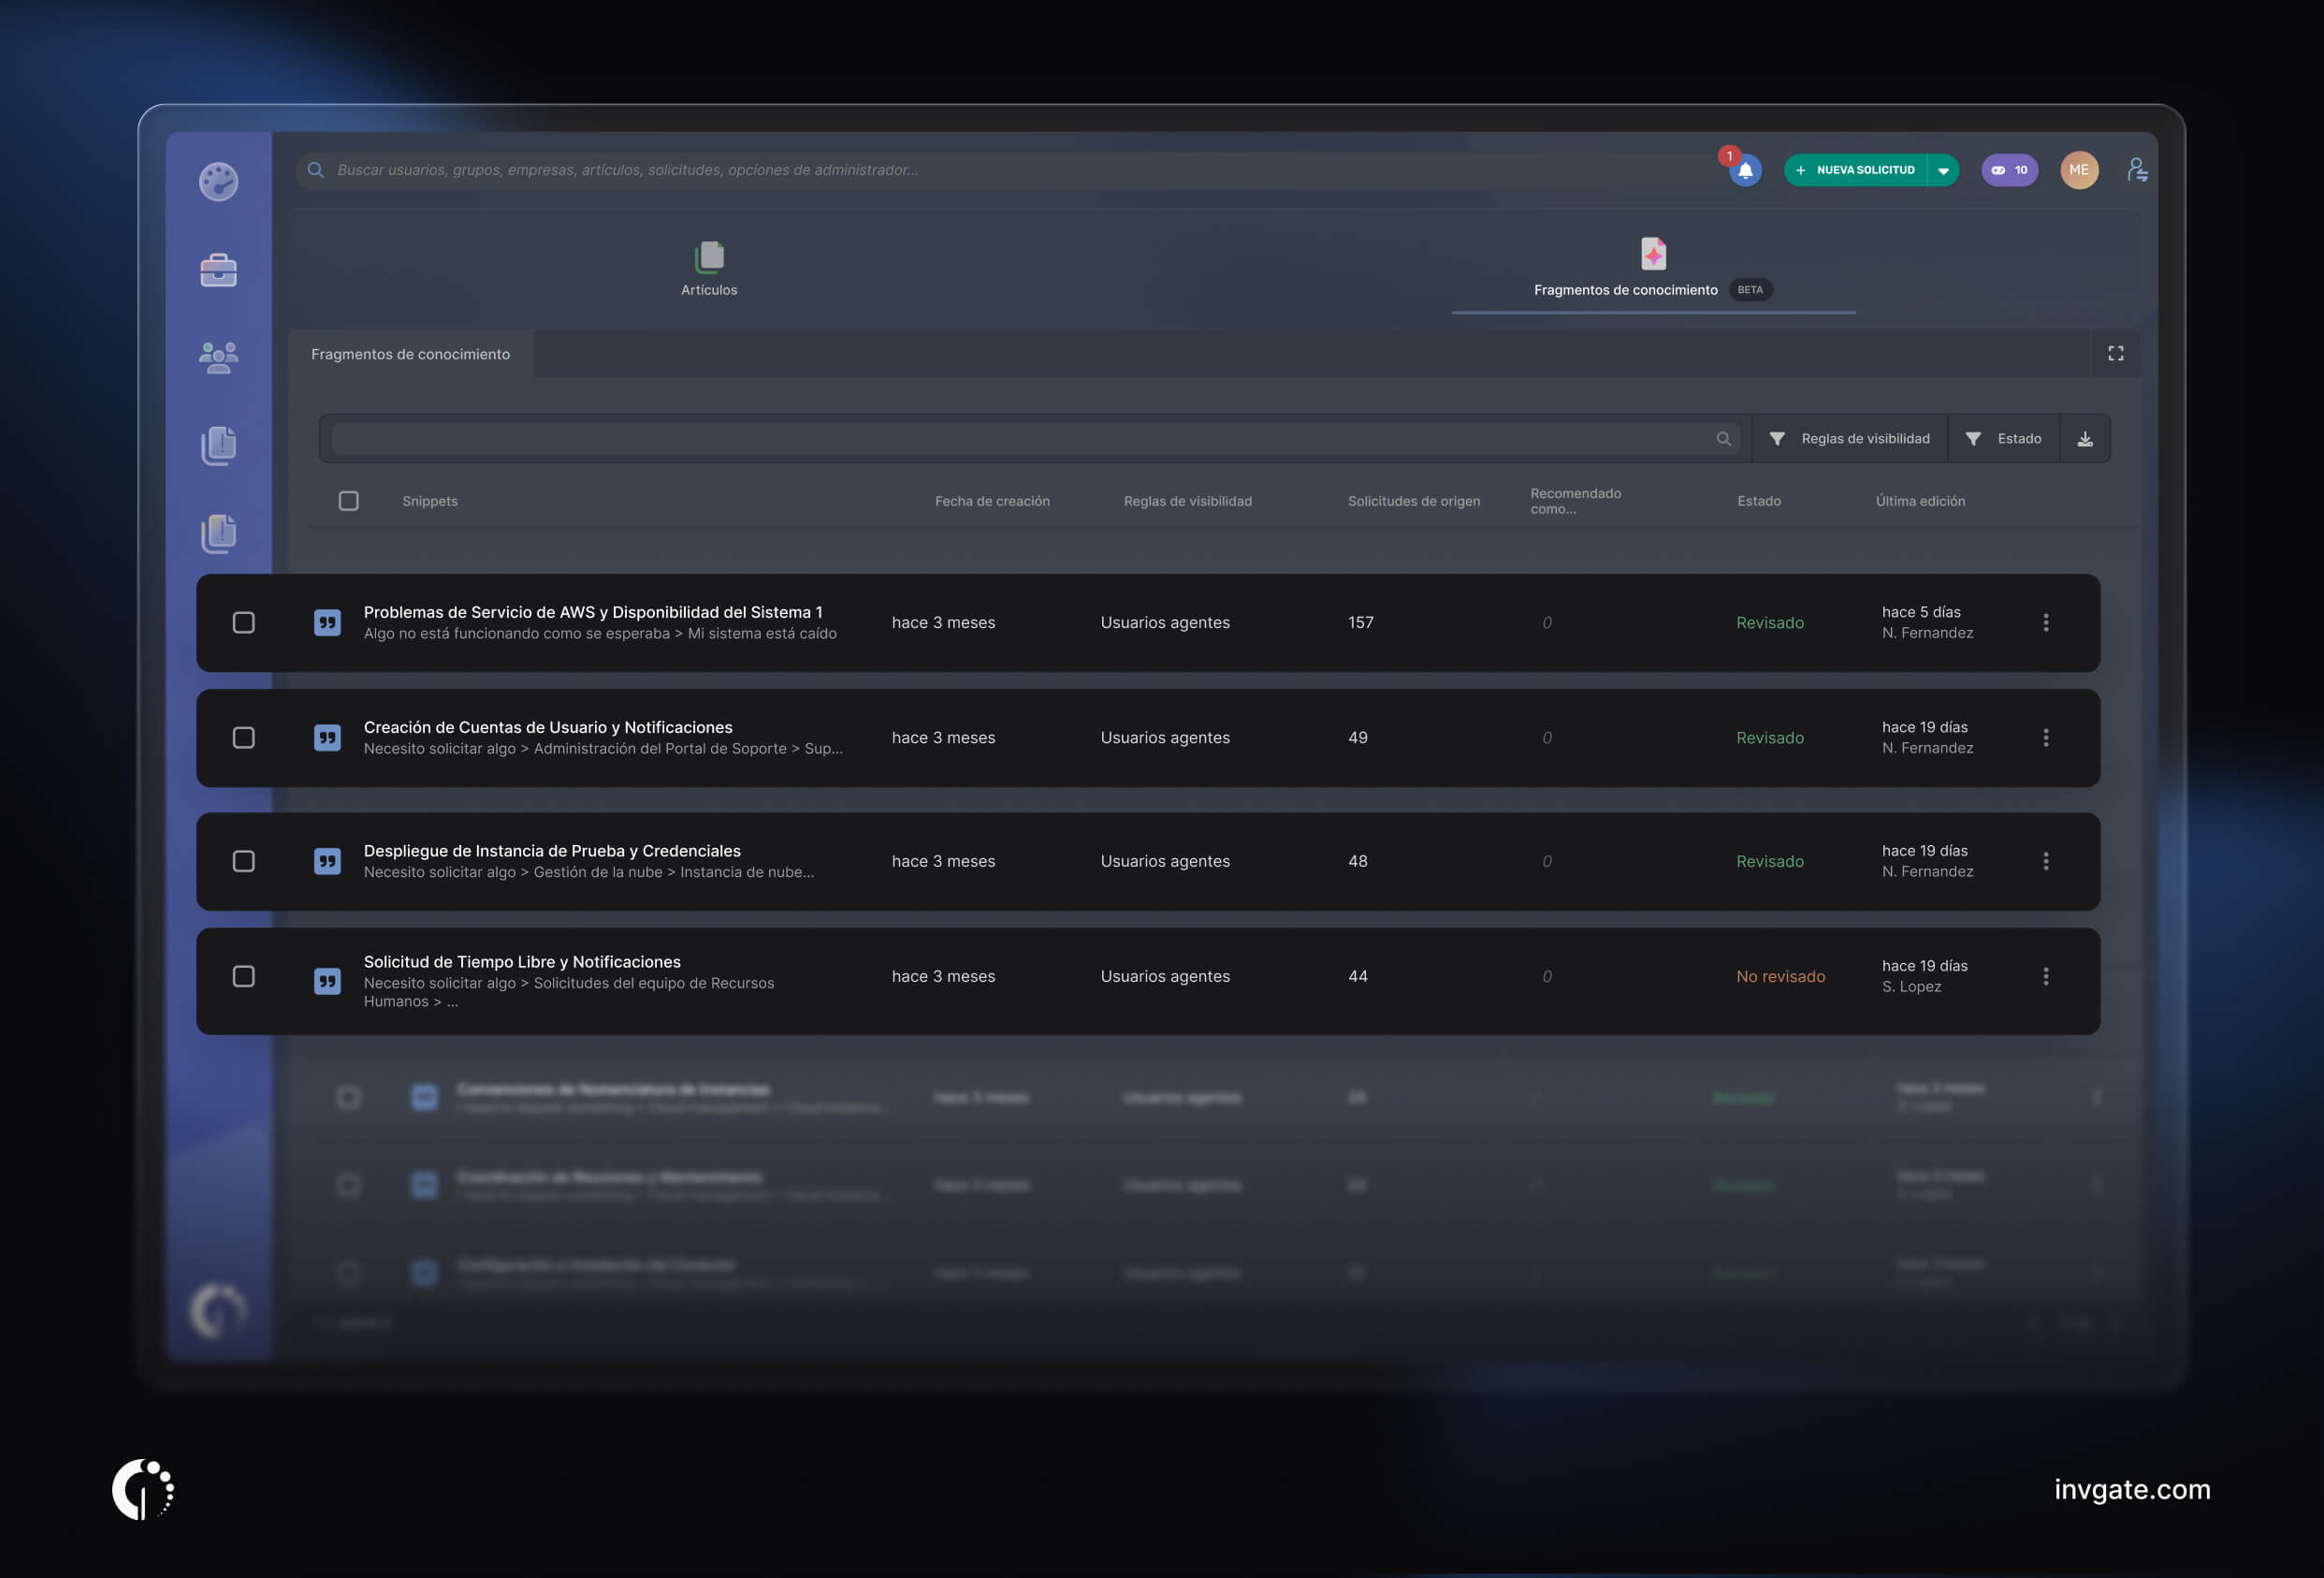Open the Reglas de visibilidad filter
The image size is (2324, 1578).
(x=1850, y=438)
